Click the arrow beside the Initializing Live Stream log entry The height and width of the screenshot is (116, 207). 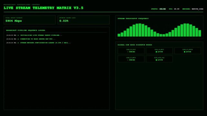(18, 35)
